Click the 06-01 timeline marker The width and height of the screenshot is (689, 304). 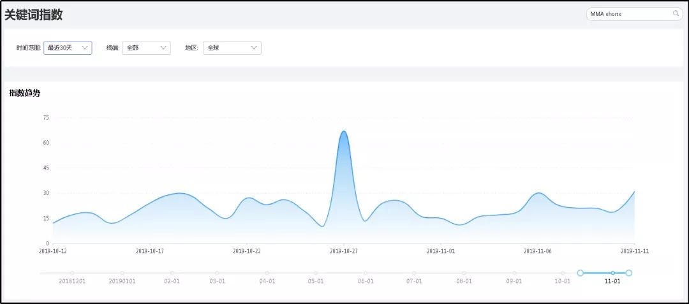(x=365, y=273)
